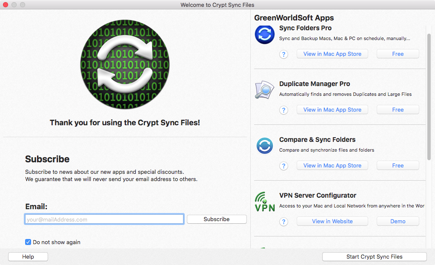Click the window title Welcome to Crypt Sync Files

coord(217,5)
